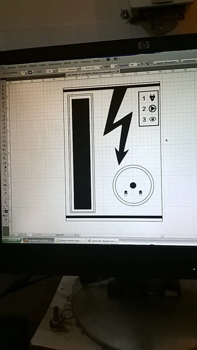Screen dimensions: 197x350
Task: Click the play symbol beside number 2
Action: tap(152, 109)
